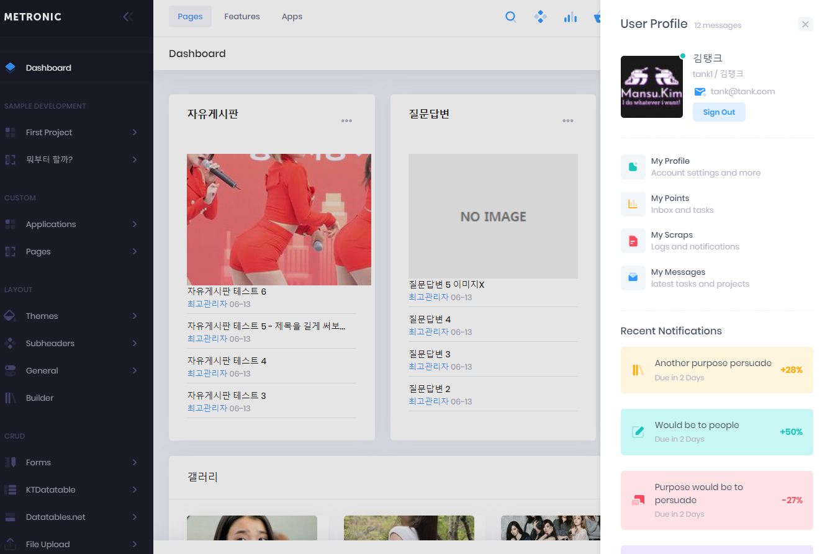Open the 자유게시판 card options menu
Image resolution: width=830 pixels, height=554 pixels.
[346, 121]
